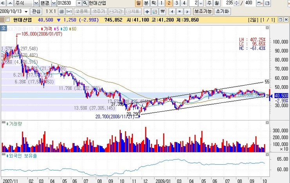Screen dimensions: 290x183
Task: Click the 40,500 current price tag
Action: click(x=281, y=96)
